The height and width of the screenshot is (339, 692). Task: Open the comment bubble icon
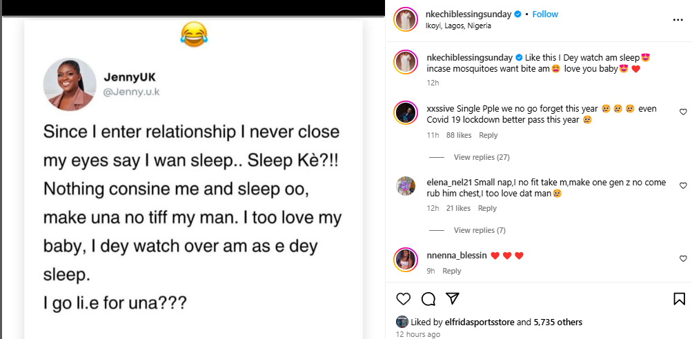(428, 299)
